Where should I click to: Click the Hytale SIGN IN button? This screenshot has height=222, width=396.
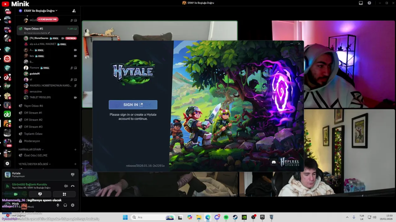[133, 105]
